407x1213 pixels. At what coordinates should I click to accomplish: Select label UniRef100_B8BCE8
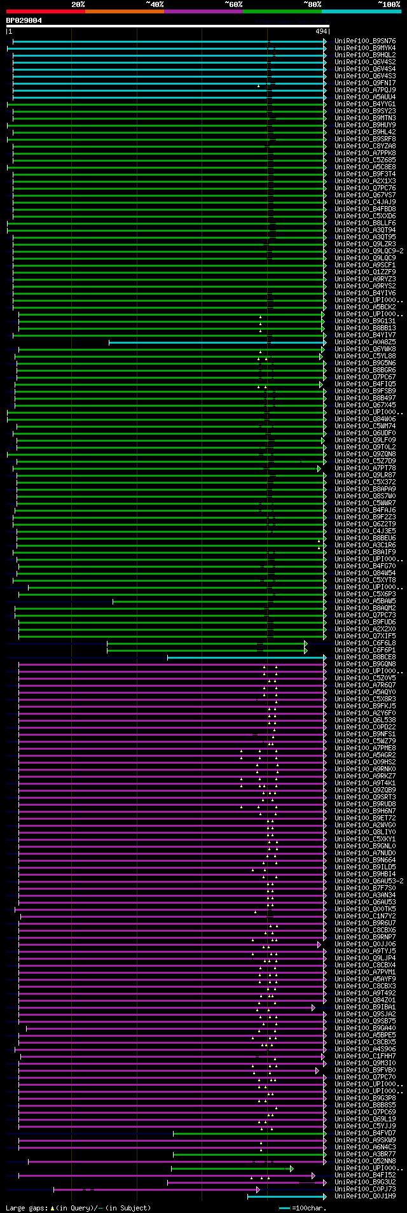click(x=365, y=657)
